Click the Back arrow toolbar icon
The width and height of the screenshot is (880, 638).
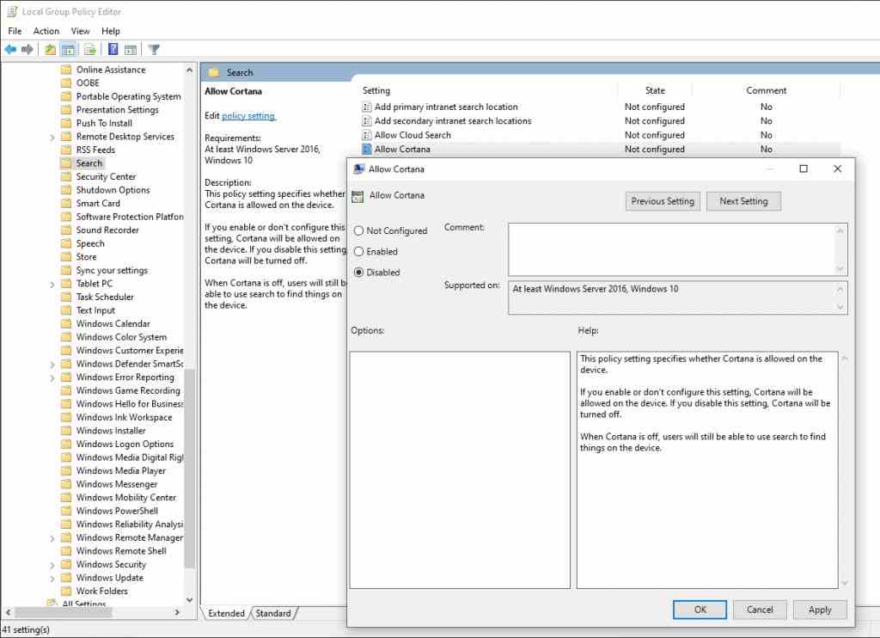10,49
